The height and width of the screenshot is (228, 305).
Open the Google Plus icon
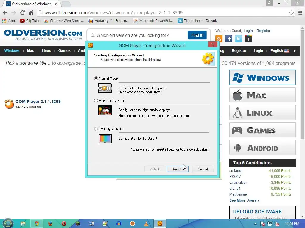[x=248, y=39]
